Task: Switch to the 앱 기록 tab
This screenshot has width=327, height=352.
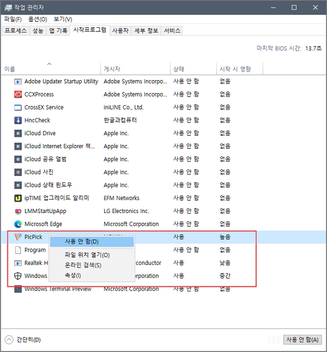Action: click(x=58, y=31)
